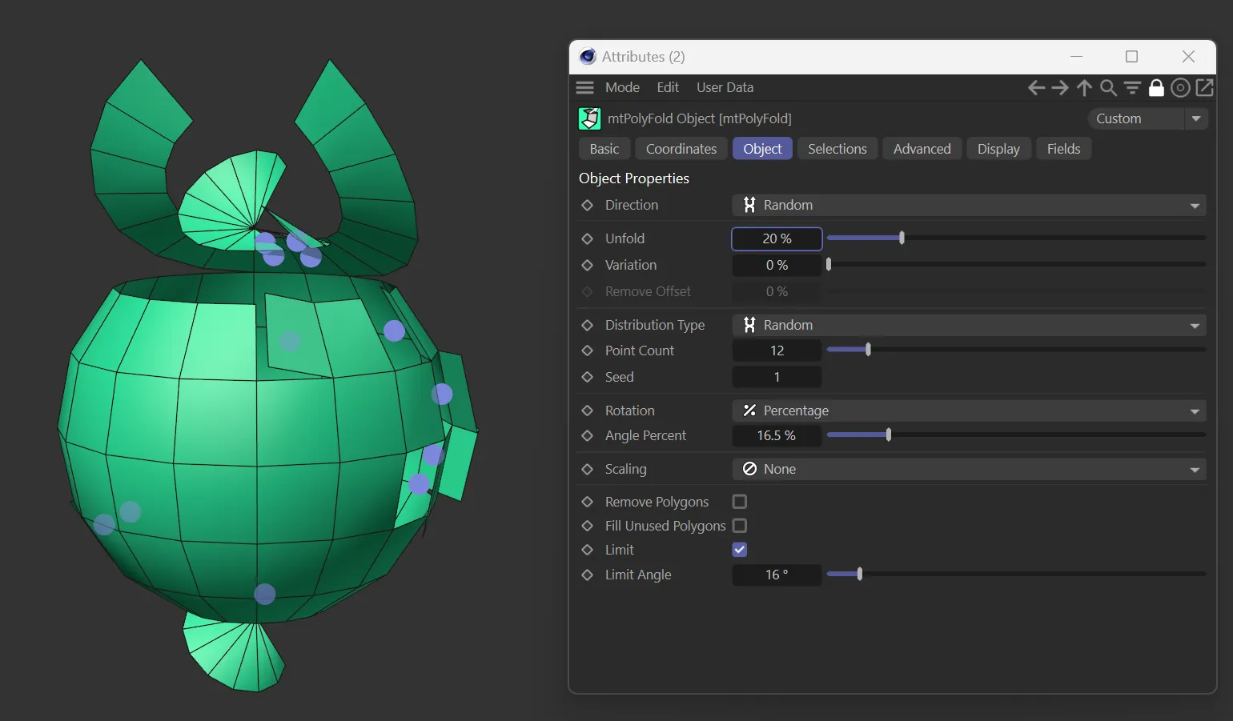The image size is (1233, 721).
Task: Expand the Distribution Type dropdown
Action: 969,326
